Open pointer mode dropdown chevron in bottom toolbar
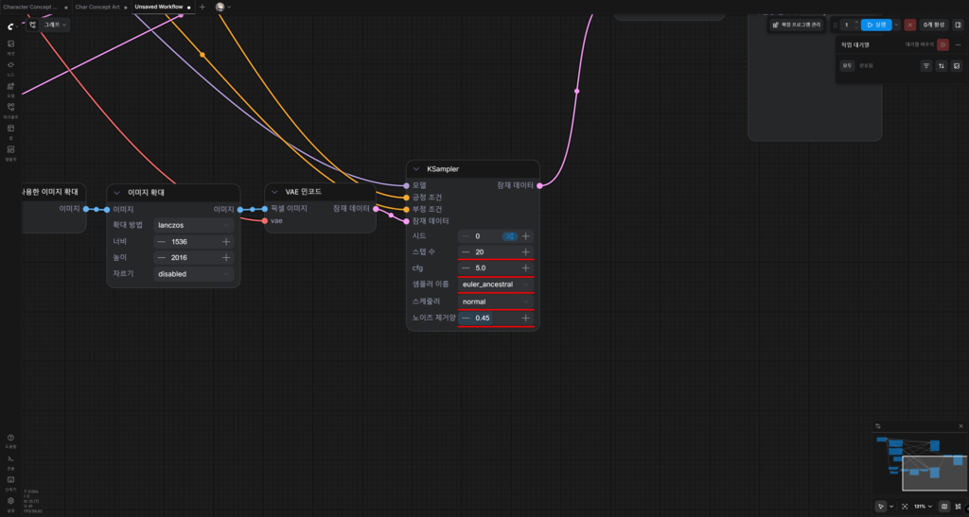The width and height of the screenshot is (969, 517). [891, 507]
